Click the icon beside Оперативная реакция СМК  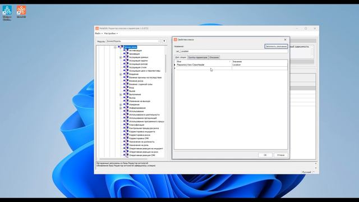click(x=126, y=155)
